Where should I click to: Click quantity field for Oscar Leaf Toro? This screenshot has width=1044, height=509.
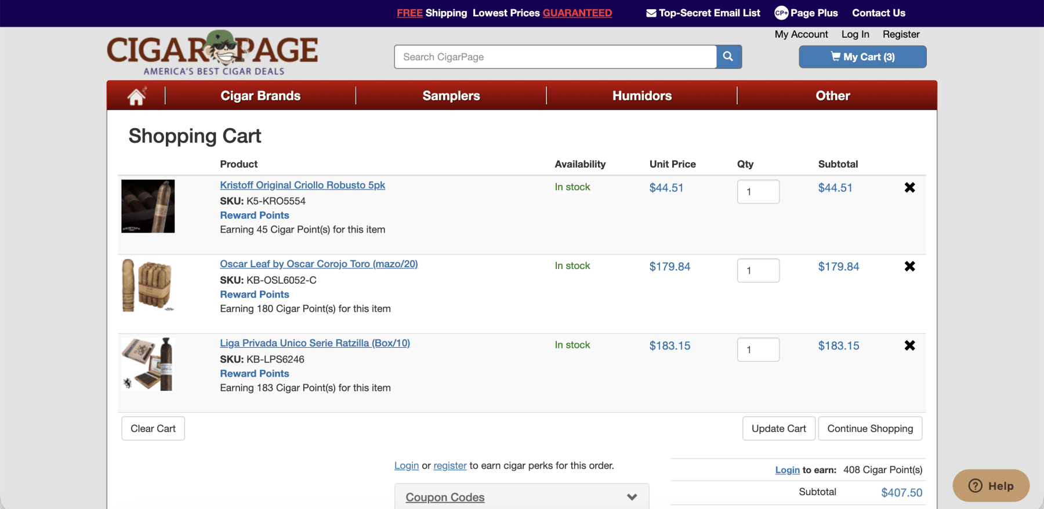(x=758, y=271)
